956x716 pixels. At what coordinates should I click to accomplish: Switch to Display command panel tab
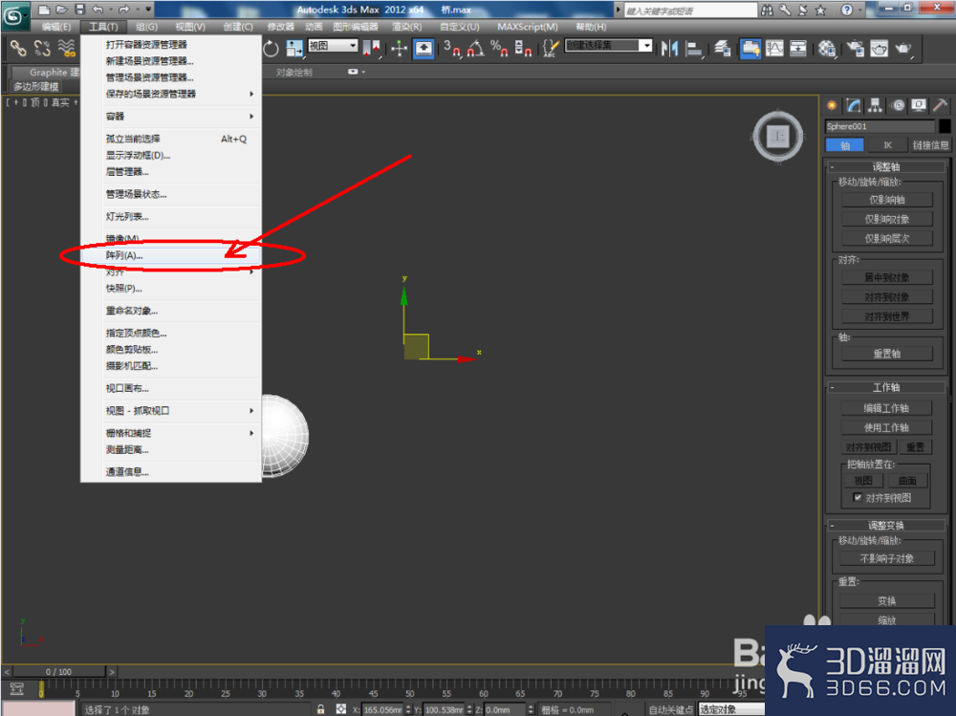919,105
